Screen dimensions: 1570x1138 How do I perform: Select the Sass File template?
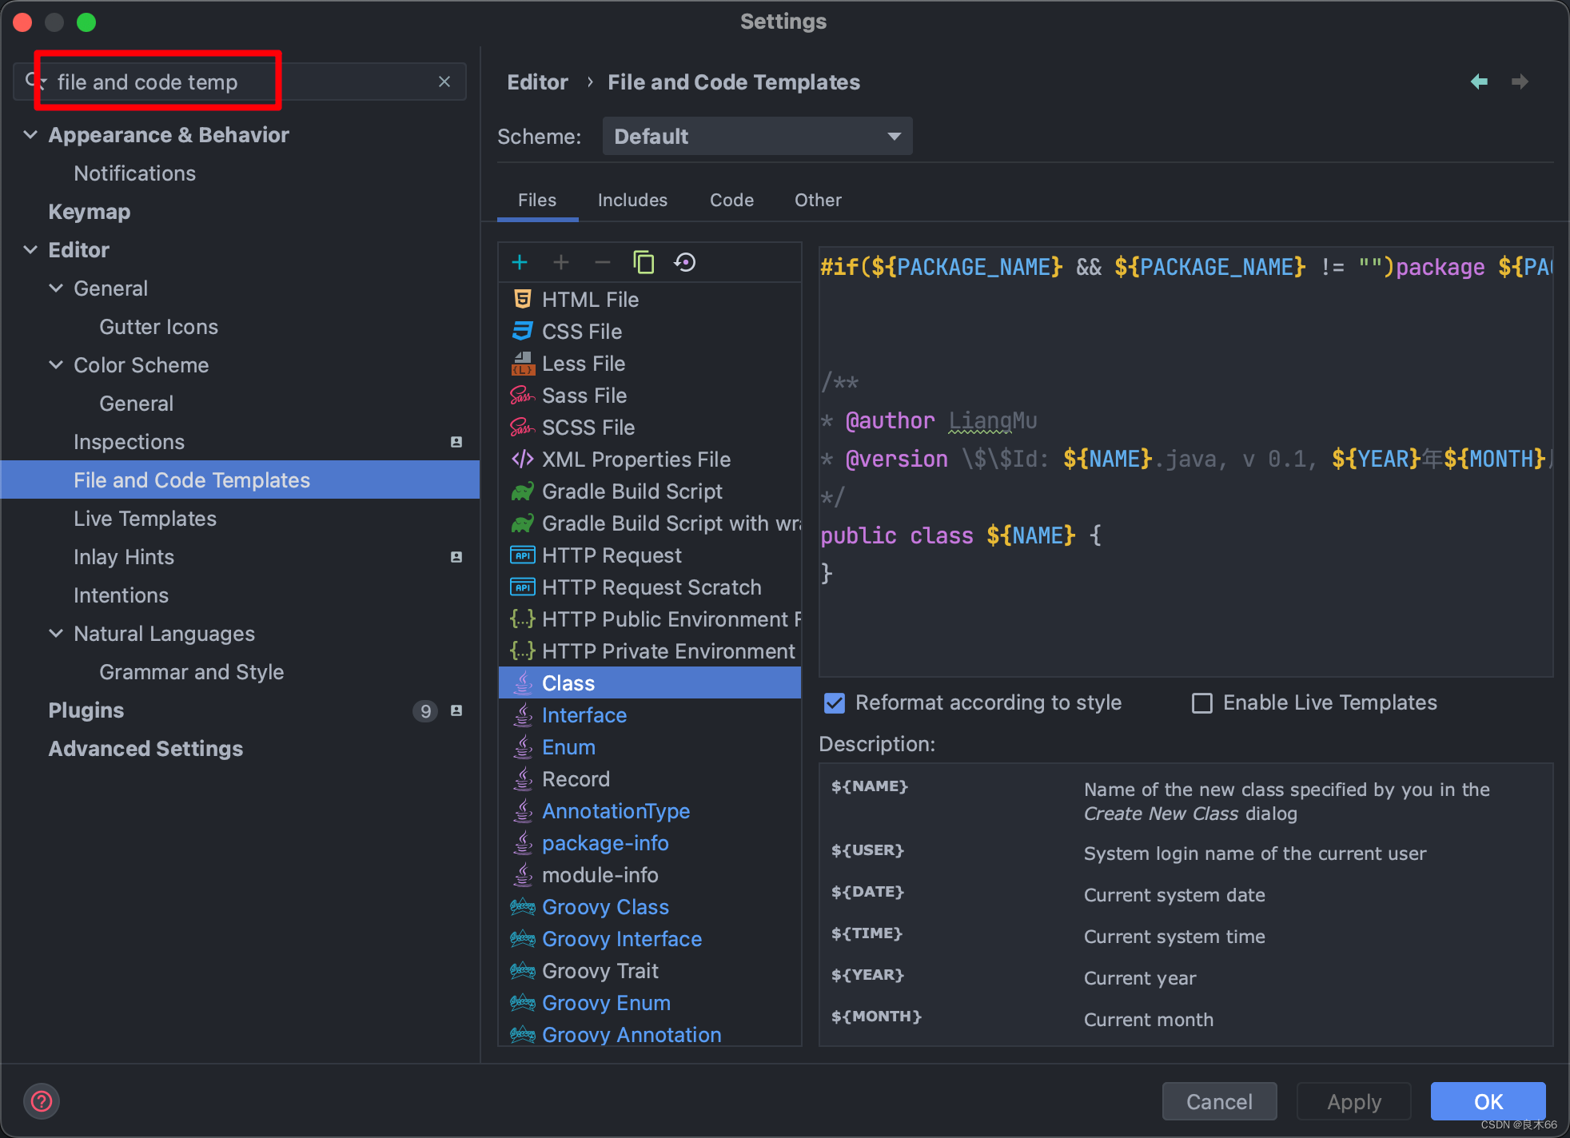[x=649, y=396]
